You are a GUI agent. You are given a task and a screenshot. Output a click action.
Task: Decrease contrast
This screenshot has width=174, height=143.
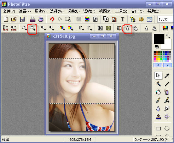tap(43, 28)
